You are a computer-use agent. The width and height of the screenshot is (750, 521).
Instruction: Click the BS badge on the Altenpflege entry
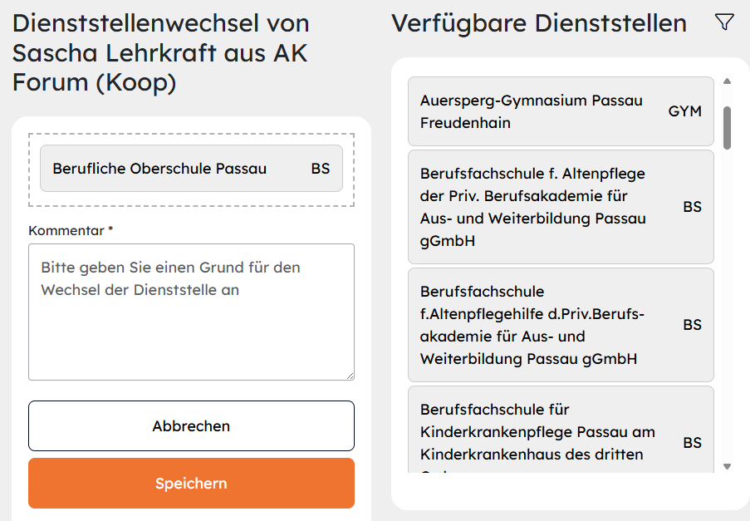point(692,207)
